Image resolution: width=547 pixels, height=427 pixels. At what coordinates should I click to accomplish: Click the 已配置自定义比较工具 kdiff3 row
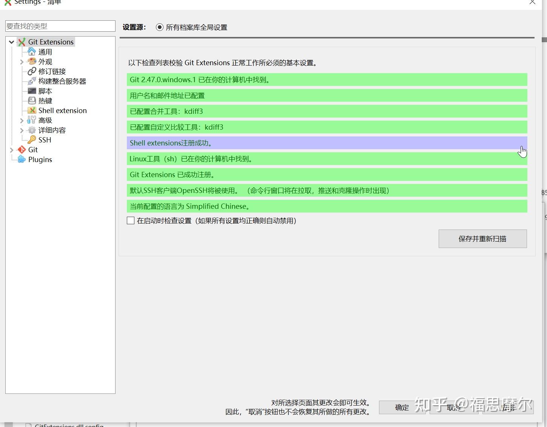point(327,127)
